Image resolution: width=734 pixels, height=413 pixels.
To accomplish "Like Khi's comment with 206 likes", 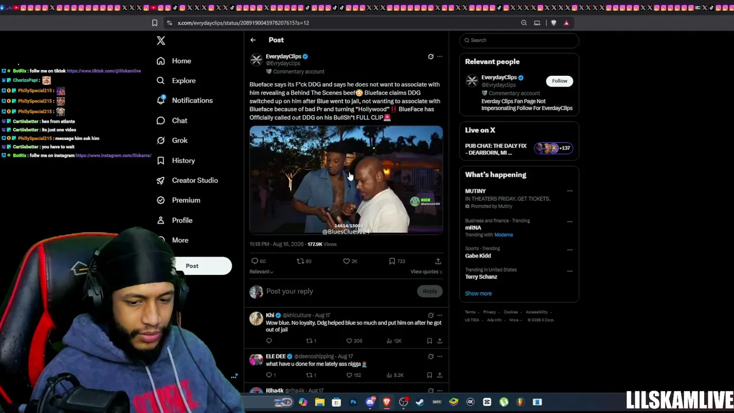I will pos(354,341).
